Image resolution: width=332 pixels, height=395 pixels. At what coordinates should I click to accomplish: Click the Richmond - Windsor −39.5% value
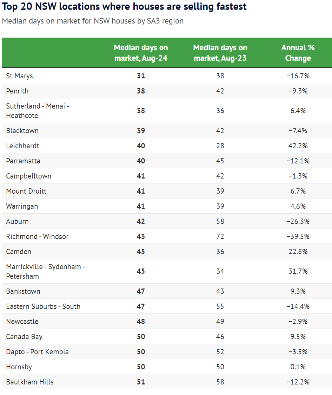click(x=298, y=236)
